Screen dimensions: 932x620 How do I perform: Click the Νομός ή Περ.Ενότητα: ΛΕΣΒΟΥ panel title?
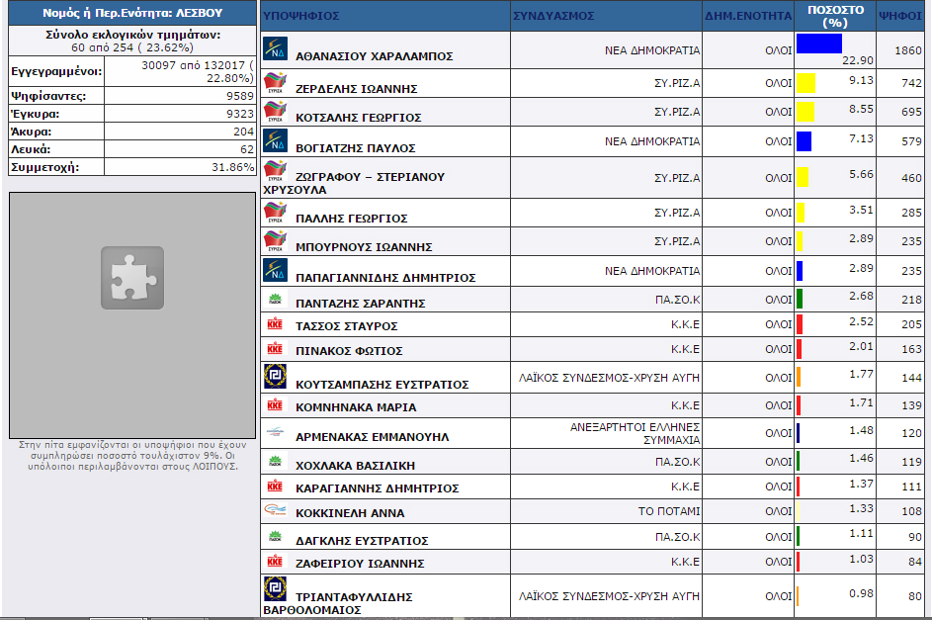(x=132, y=14)
